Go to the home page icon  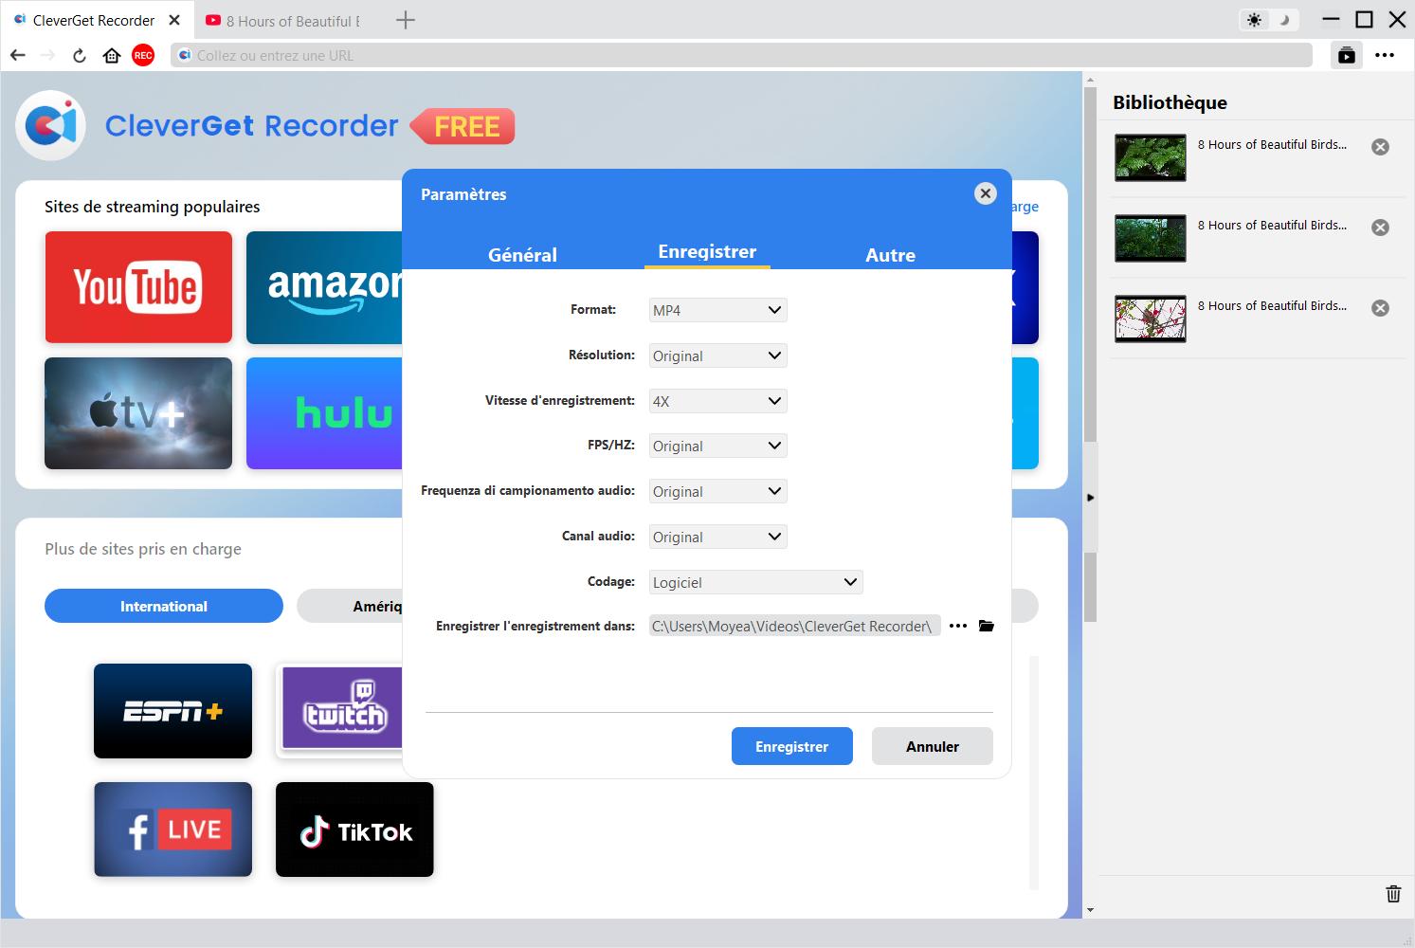(x=112, y=55)
